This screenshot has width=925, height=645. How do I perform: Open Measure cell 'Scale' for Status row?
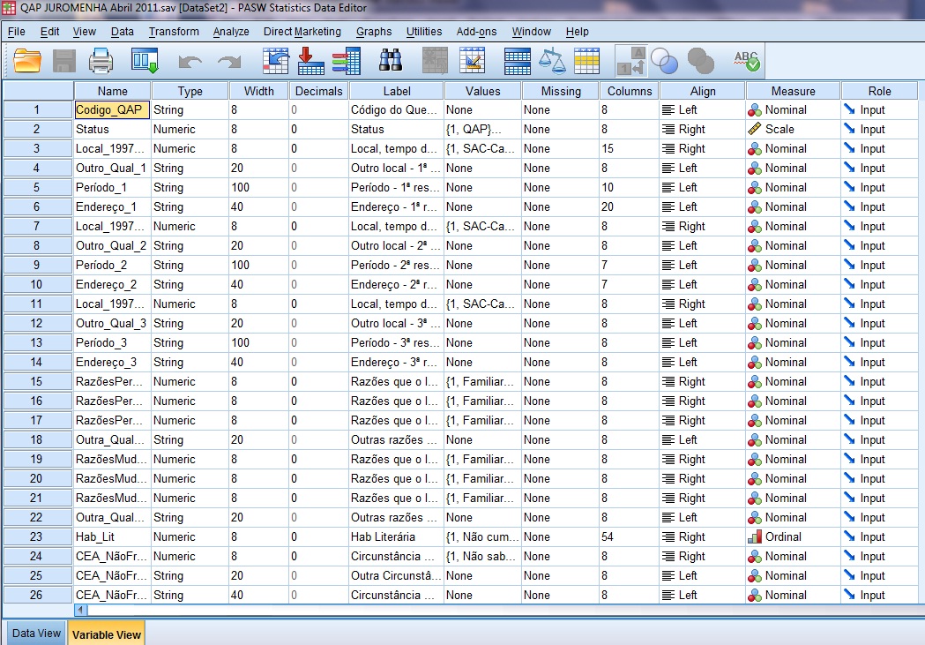point(793,129)
